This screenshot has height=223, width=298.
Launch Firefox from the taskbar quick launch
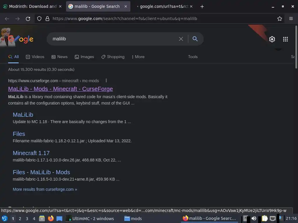[x=51, y=218]
